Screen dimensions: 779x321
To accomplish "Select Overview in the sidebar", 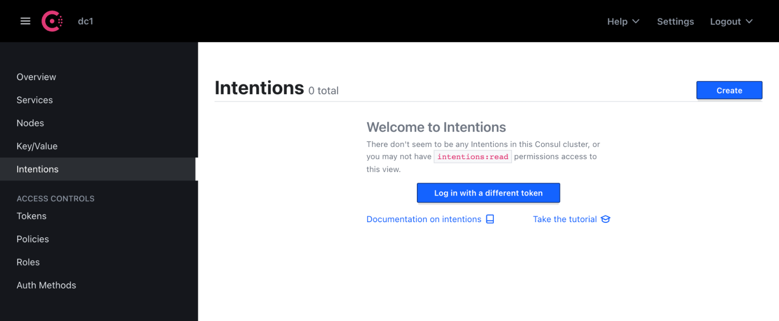I will pos(36,77).
